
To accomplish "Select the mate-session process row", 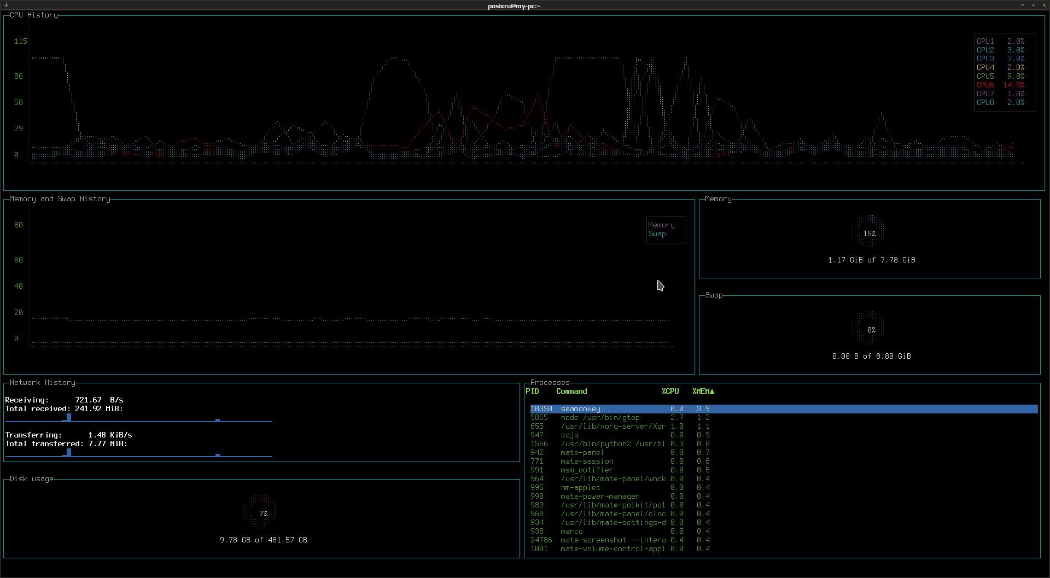I will (x=784, y=462).
